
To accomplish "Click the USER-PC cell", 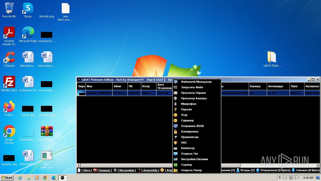I will pos(134,93).
